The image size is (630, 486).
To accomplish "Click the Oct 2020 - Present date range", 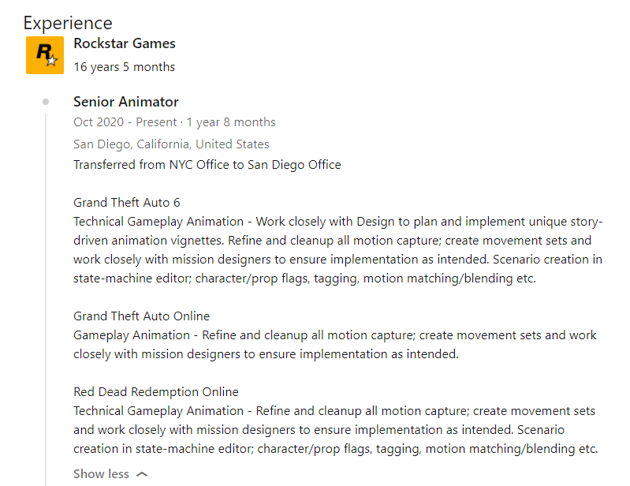I will click(125, 122).
